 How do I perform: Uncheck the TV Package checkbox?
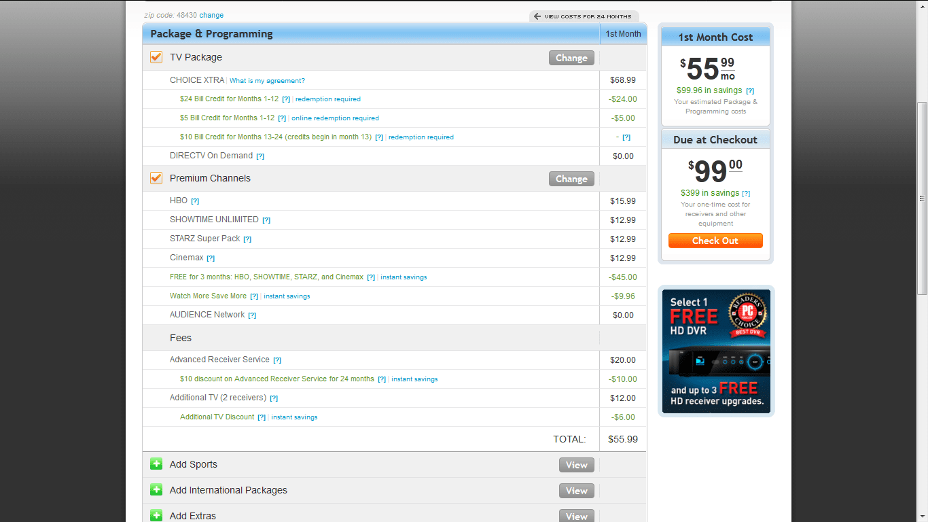pyautogui.click(x=156, y=58)
